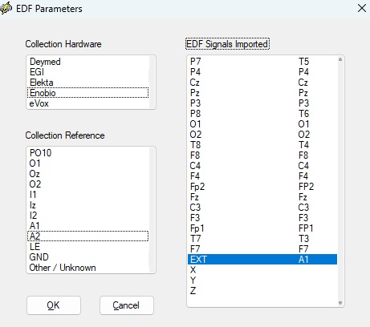This screenshot has height=327, width=370.
Task: Select the F3 signal row
Action: coord(262,218)
